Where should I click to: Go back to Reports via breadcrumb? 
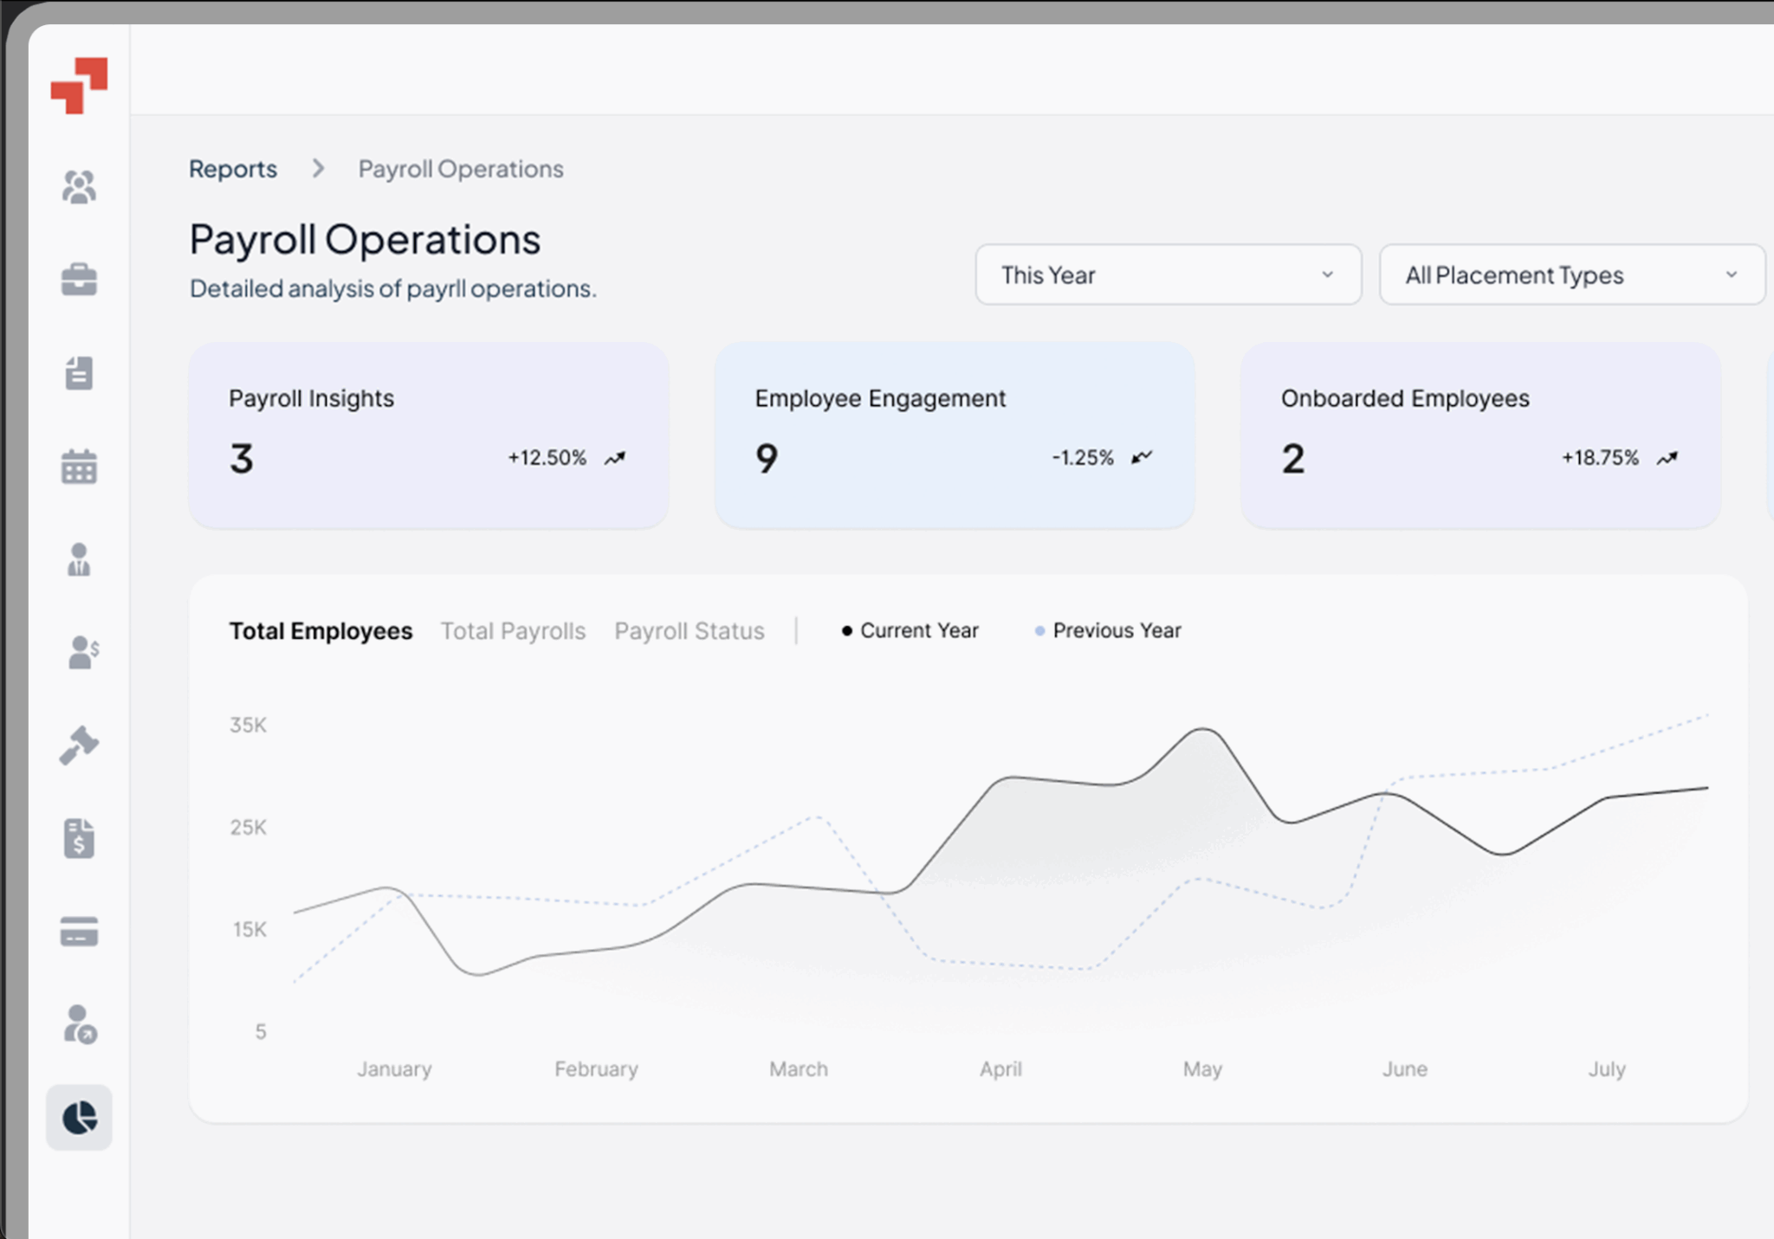click(x=233, y=168)
